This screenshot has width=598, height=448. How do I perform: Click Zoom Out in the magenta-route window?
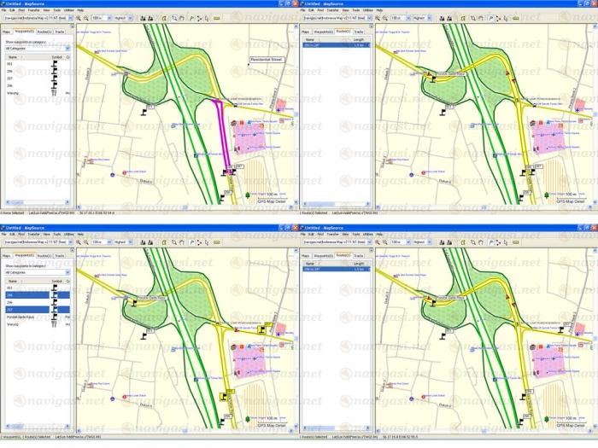point(85,17)
